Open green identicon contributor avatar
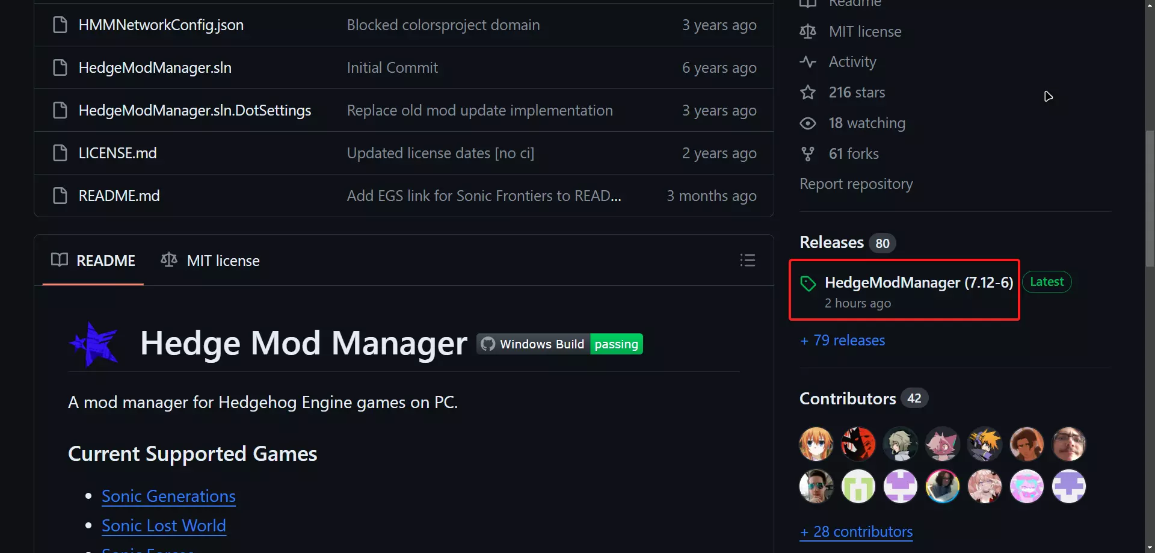The height and width of the screenshot is (553, 1155). (x=858, y=486)
